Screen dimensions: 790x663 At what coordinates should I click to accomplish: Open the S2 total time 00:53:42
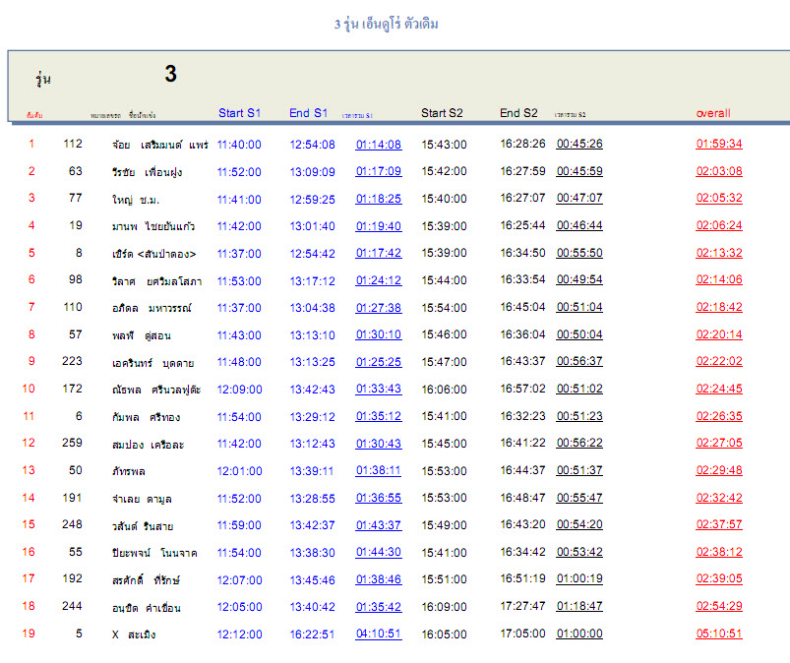tap(579, 553)
